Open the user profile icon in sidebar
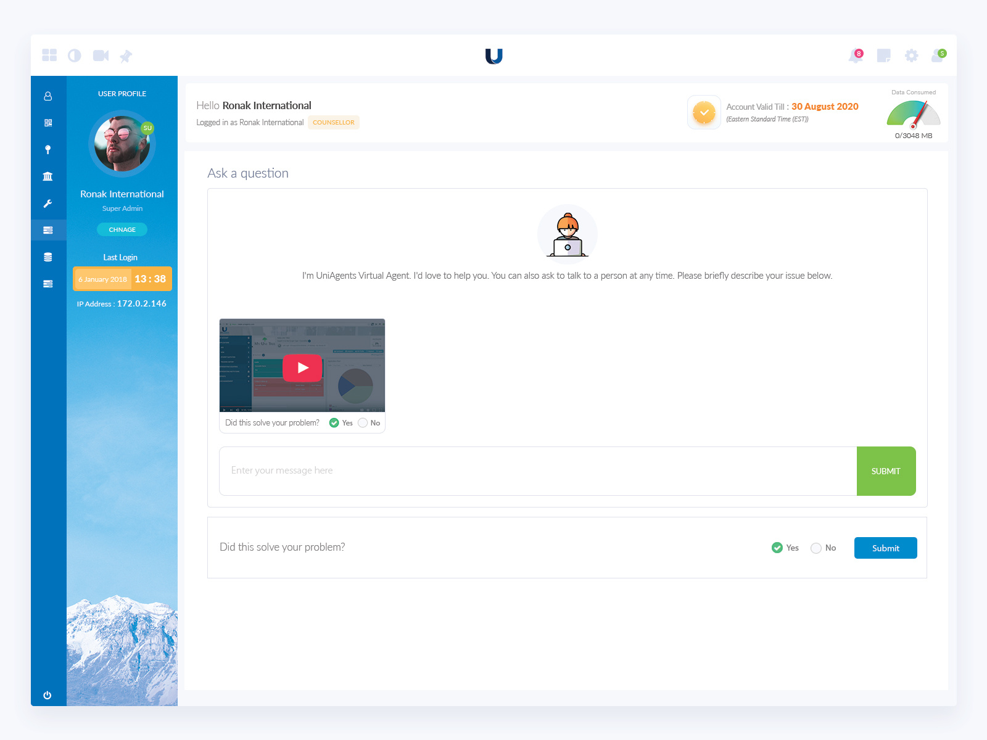Screen dimensions: 987x740 coord(48,96)
